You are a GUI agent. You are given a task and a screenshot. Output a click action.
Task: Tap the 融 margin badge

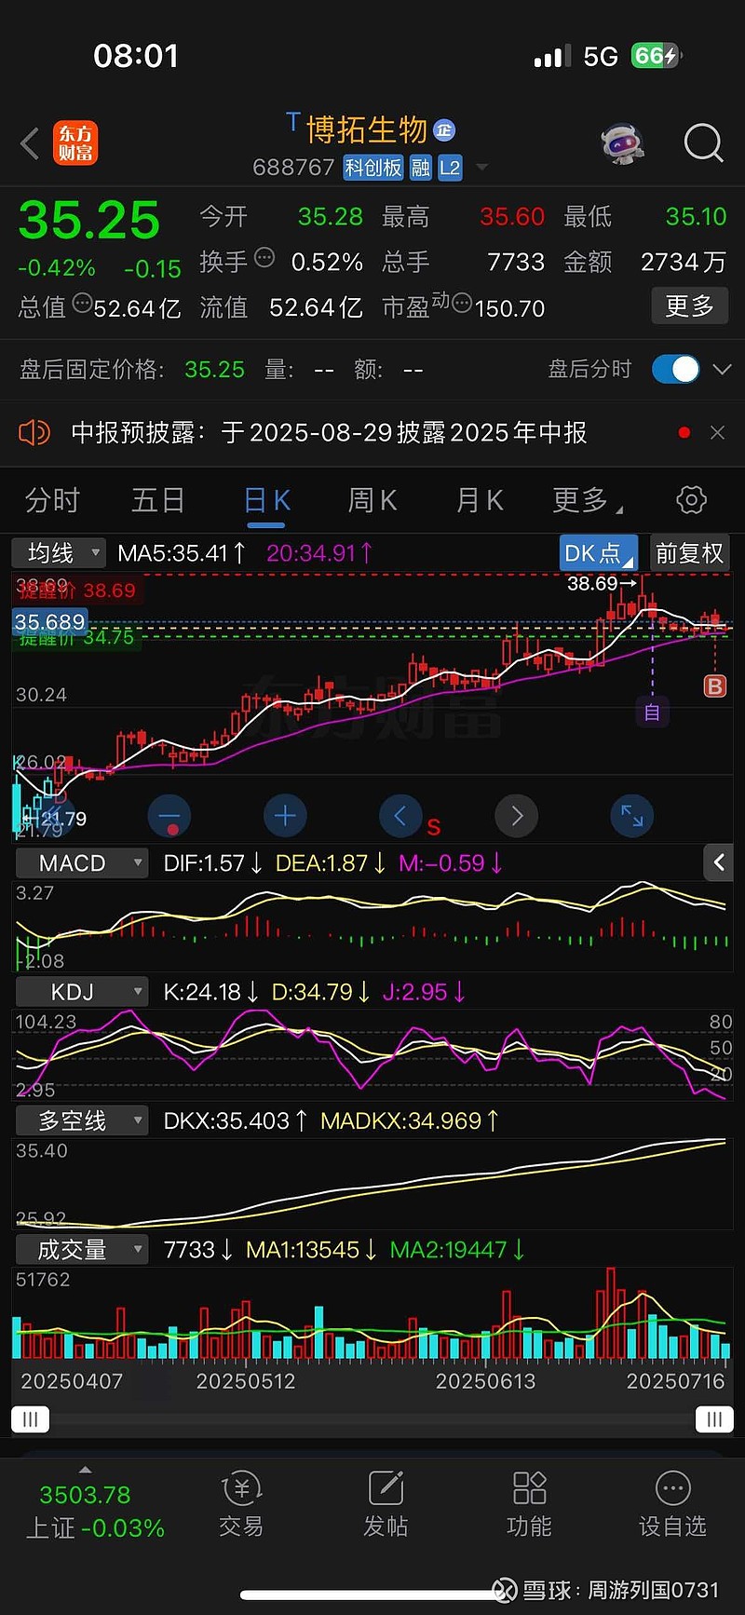[x=421, y=168]
